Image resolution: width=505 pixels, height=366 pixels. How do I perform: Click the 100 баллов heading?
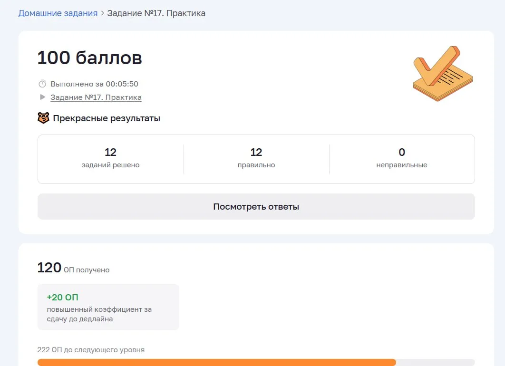click(89, 58)
